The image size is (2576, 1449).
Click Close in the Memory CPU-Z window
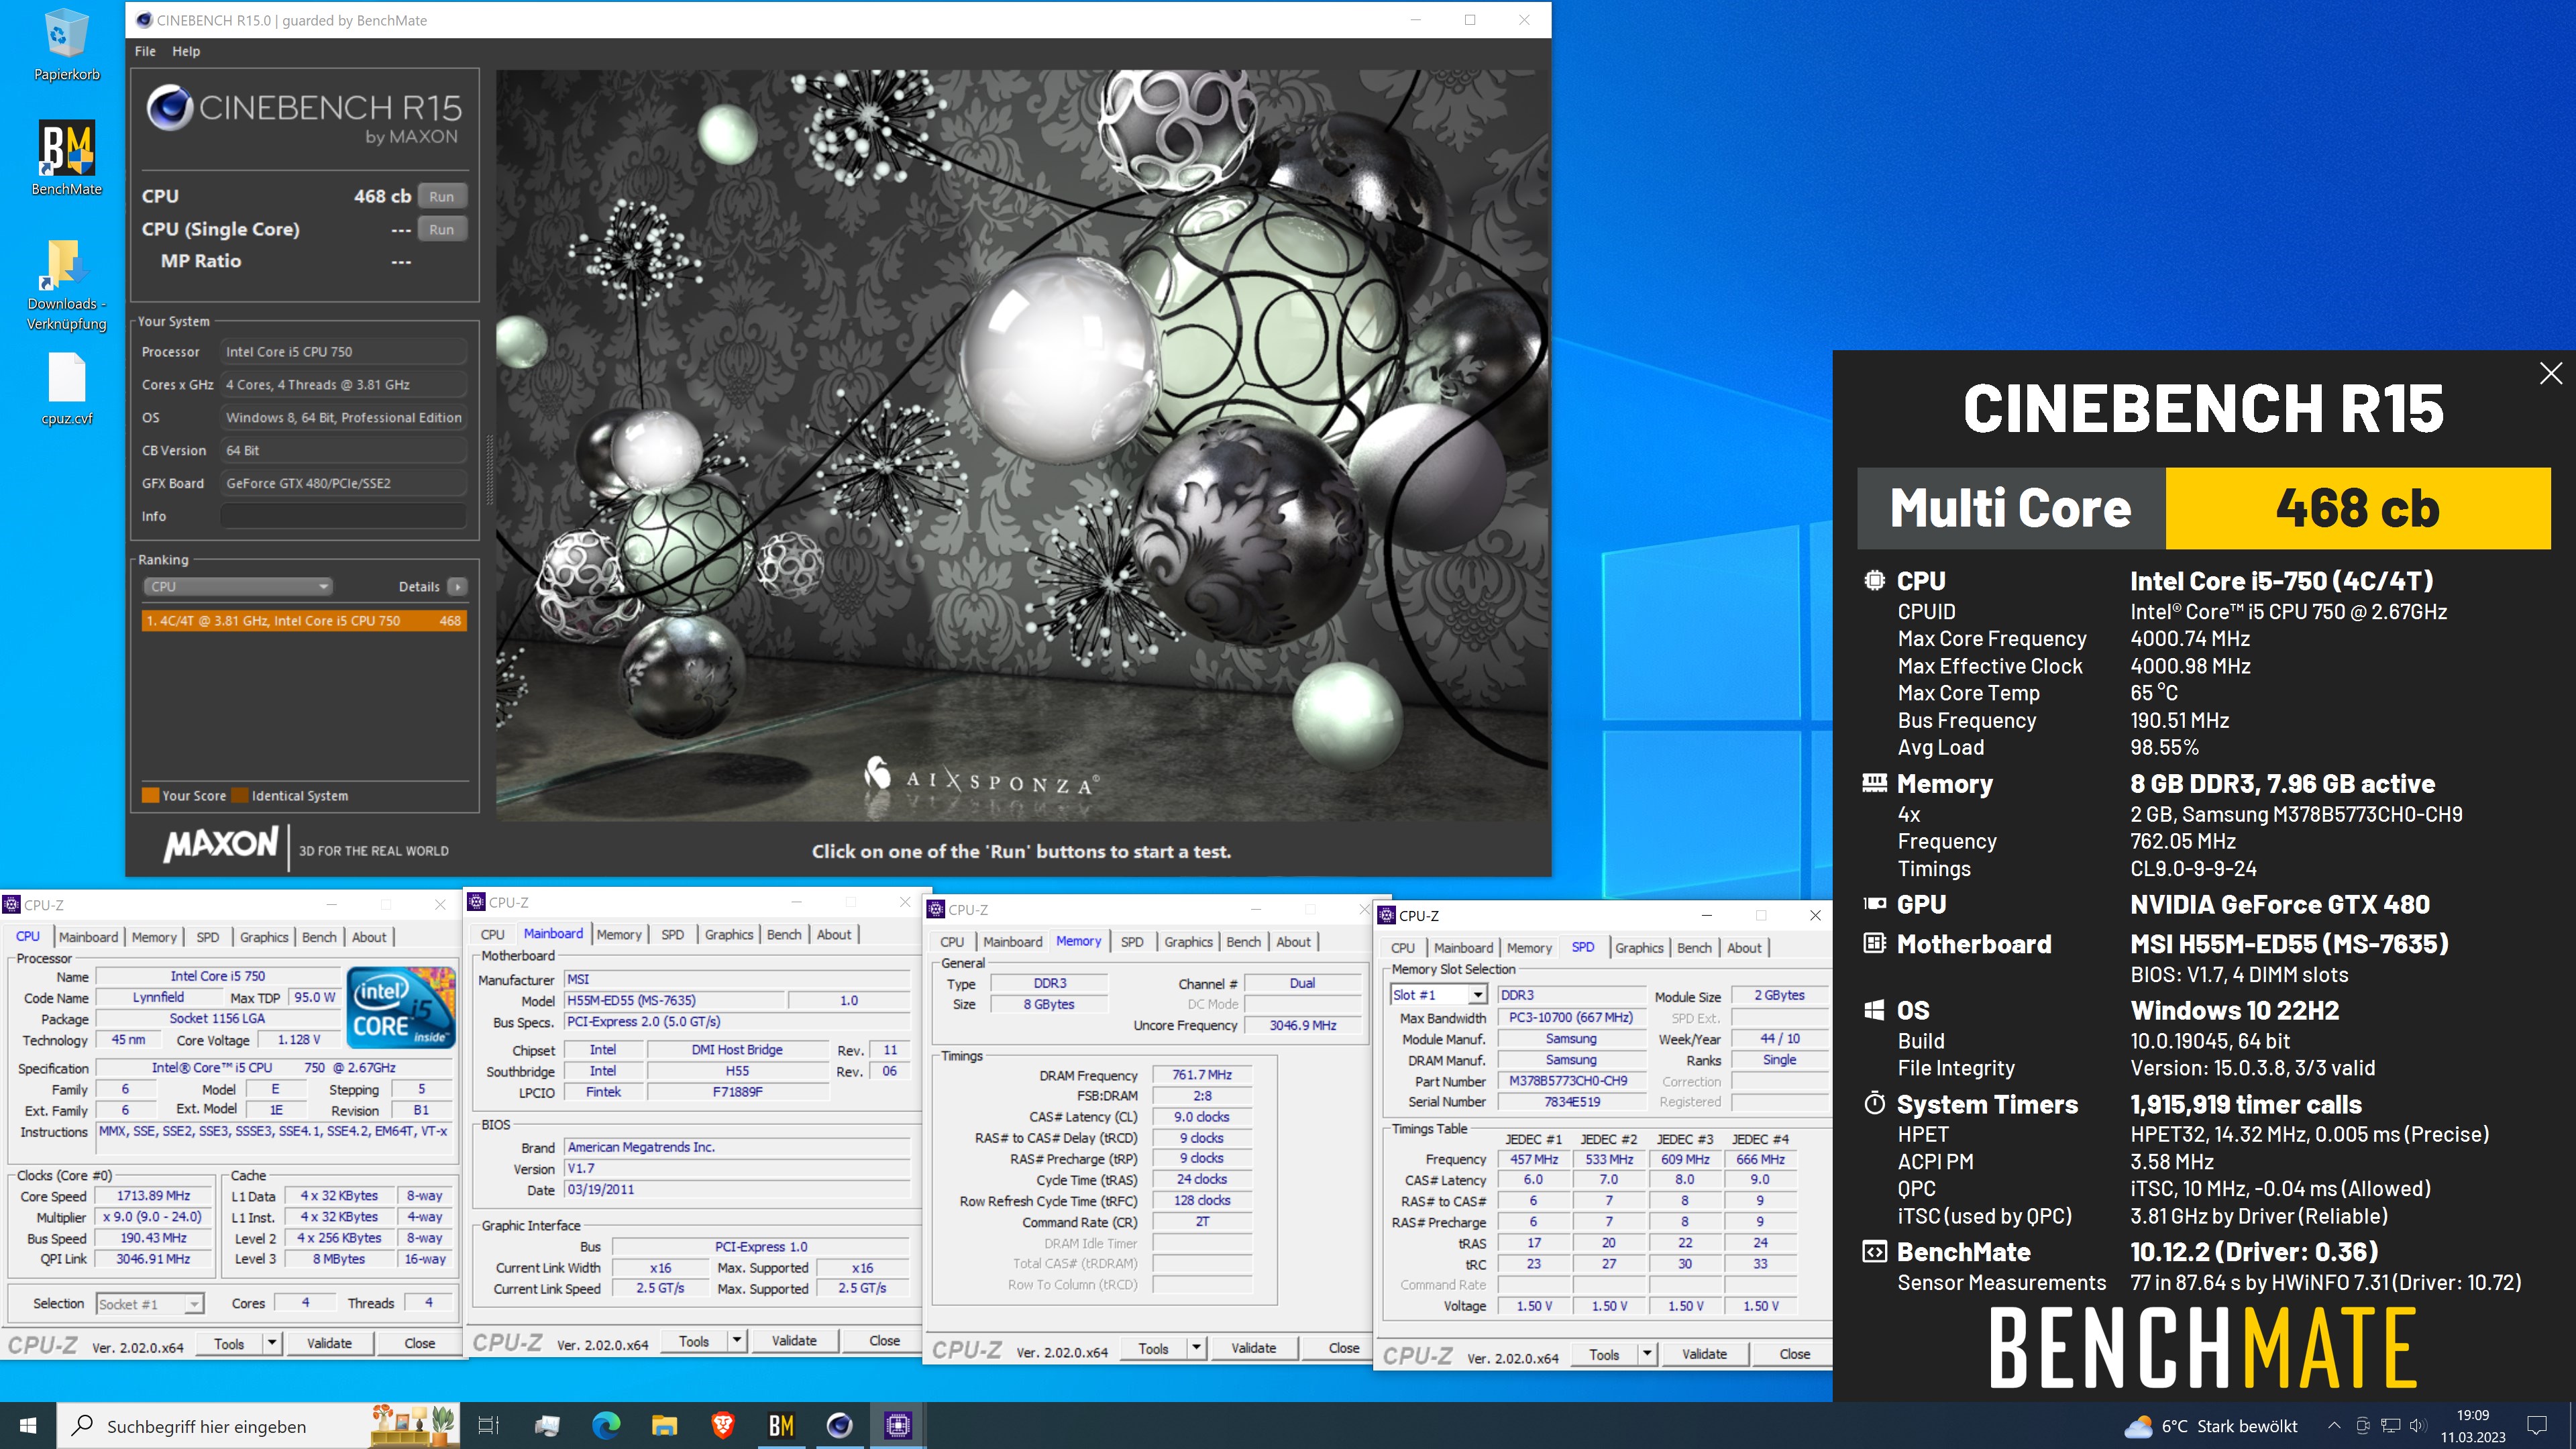point(1344,1348)
